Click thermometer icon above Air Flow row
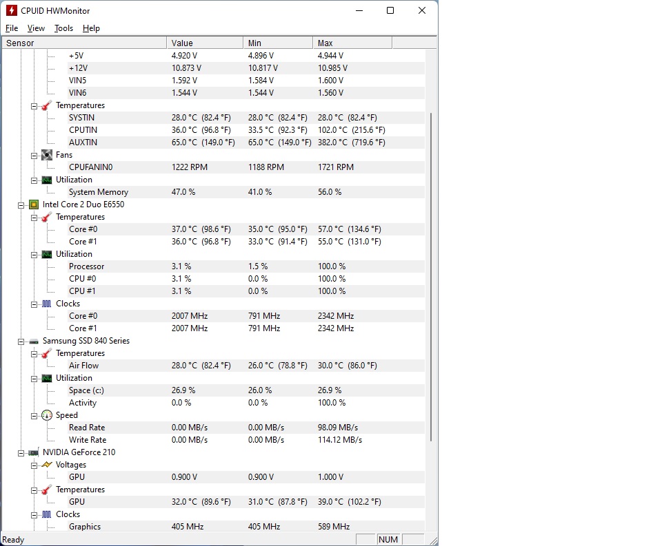The height and width of the screenshot is (546, 662). tap(47, 353)
